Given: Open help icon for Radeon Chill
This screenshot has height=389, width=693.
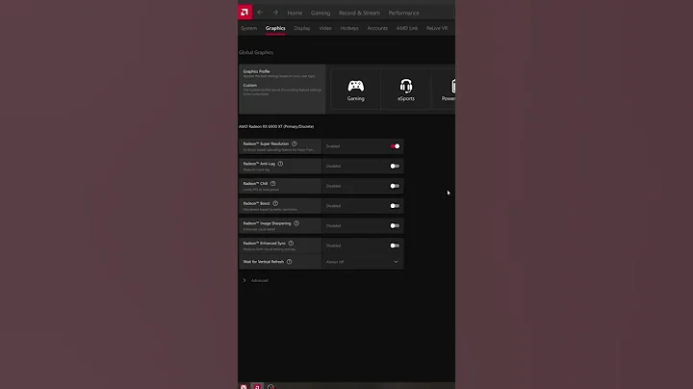Looking at the screenshot, I should click(272, 184).
